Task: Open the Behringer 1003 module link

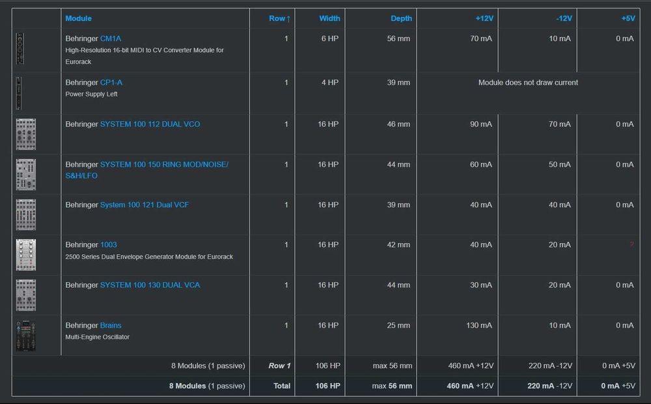Action: point(108,245)
